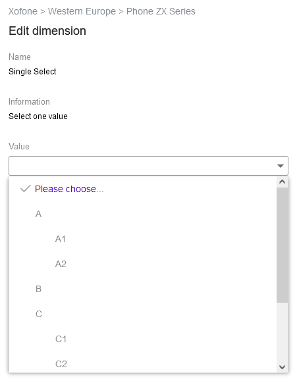Select the C1 sub-option
Viewport: 297px width, 381px height.
(143, 339)
